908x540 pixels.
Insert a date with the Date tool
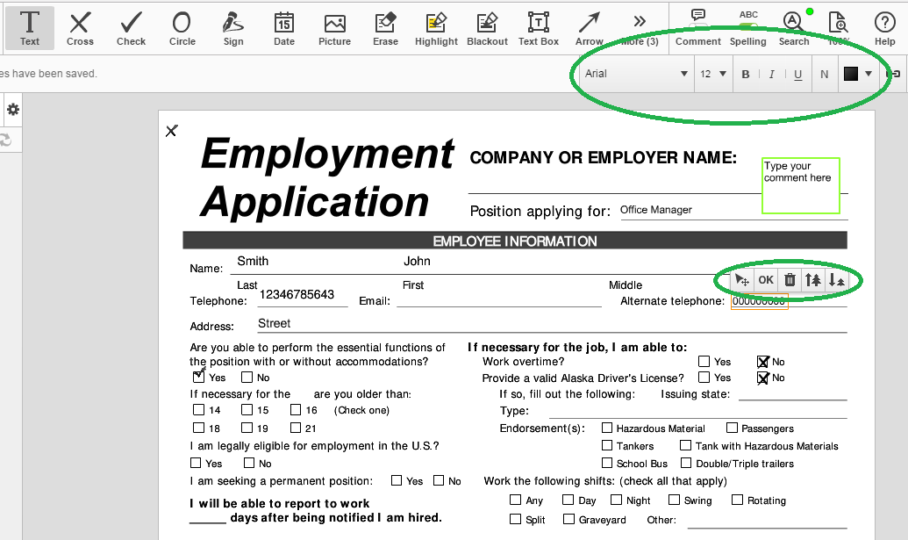click(283, 28)
